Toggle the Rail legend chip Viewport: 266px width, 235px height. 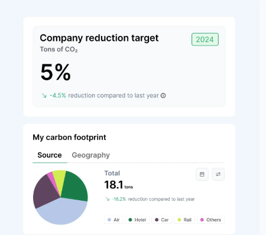point(184,220)
